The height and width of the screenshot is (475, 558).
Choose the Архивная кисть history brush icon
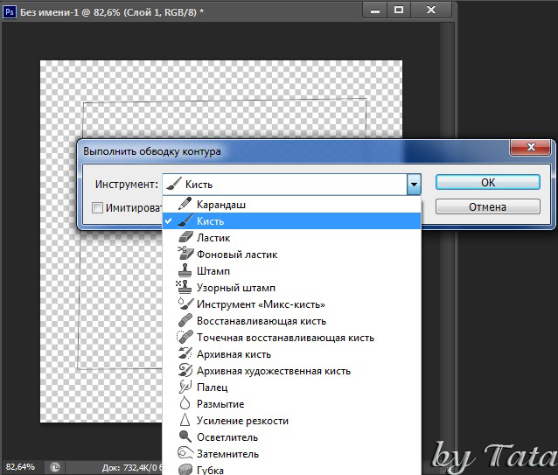[x=185, y=353]
